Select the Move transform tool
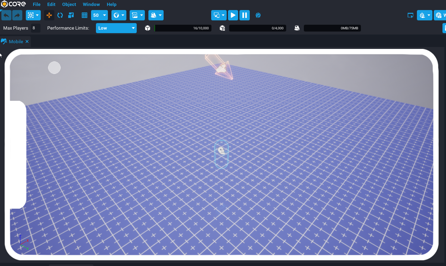The height and width of the screenshot is (266, 446). (49, 15)
